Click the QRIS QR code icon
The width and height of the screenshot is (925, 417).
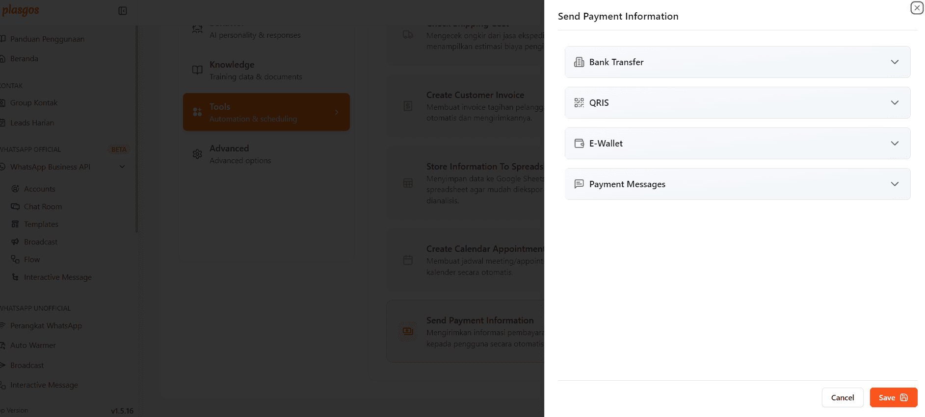579,103
